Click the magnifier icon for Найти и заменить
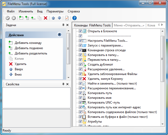The image size is (168, 135). click(x=84, y=83)
